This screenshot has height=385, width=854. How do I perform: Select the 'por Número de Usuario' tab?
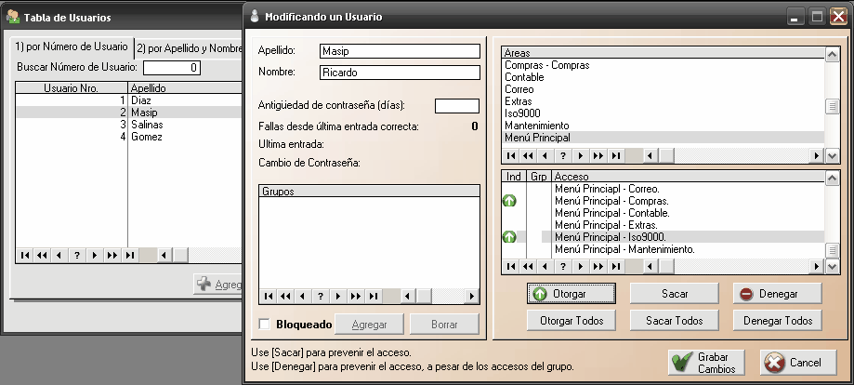click(72, 47)
